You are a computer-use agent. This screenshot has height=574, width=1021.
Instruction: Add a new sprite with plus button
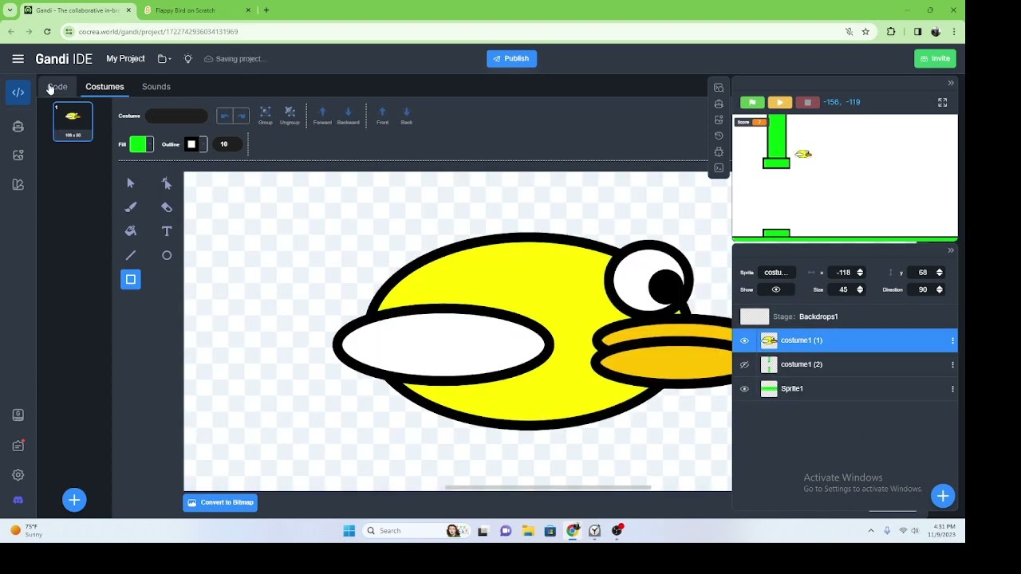[943, 497]
